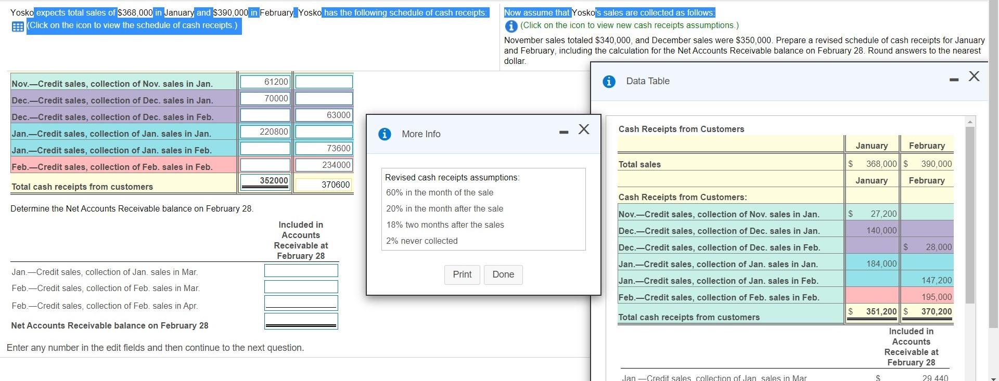
Task: Select the Dec. sales collected in Feb. field with 63000
Action: click(324, 115)
